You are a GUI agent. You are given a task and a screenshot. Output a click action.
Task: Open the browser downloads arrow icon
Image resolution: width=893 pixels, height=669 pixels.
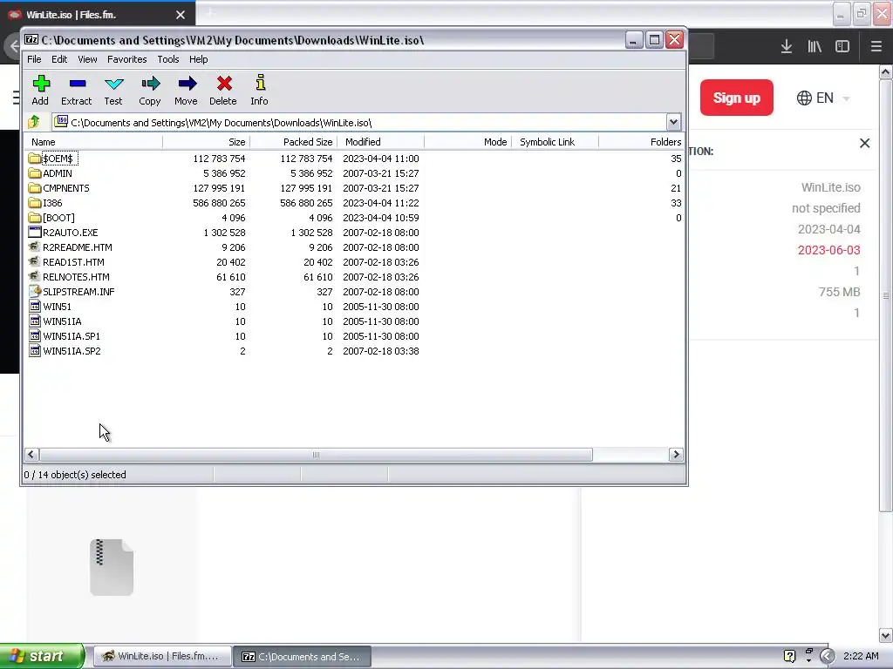point(787,46)
